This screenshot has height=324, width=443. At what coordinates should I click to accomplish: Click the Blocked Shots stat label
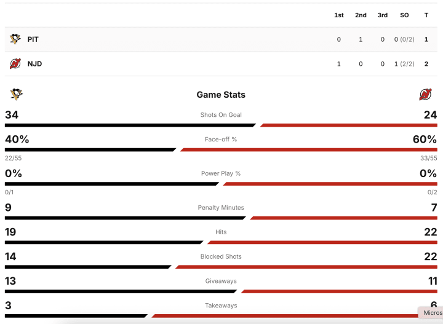(x=221, y=256)
